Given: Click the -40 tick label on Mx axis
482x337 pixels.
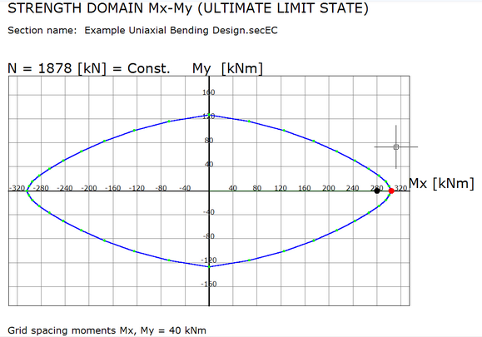Looking at the screenshot, I should click(x=185, y=188).
